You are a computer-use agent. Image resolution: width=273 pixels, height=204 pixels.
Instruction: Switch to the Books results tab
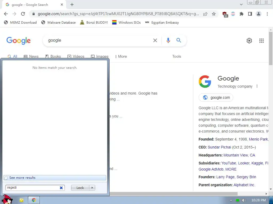(53, 56)
